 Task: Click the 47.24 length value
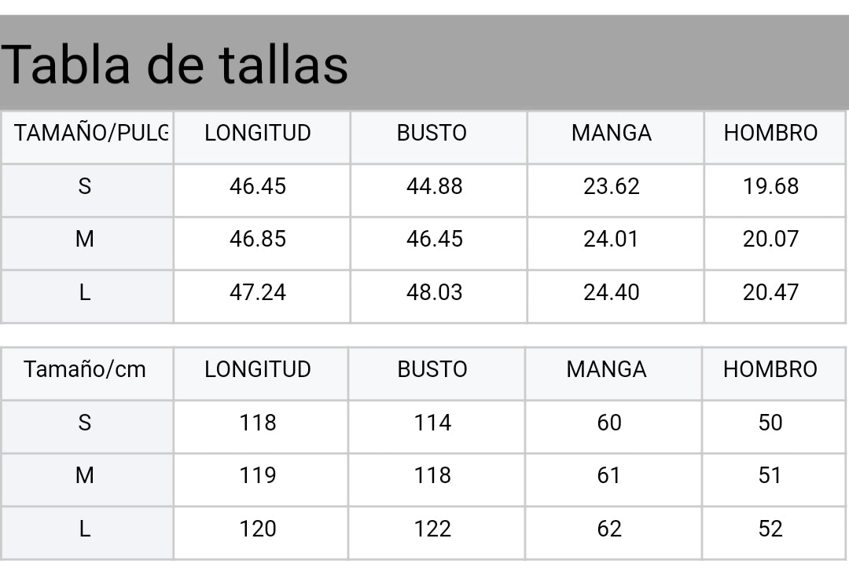coord(258,292)
